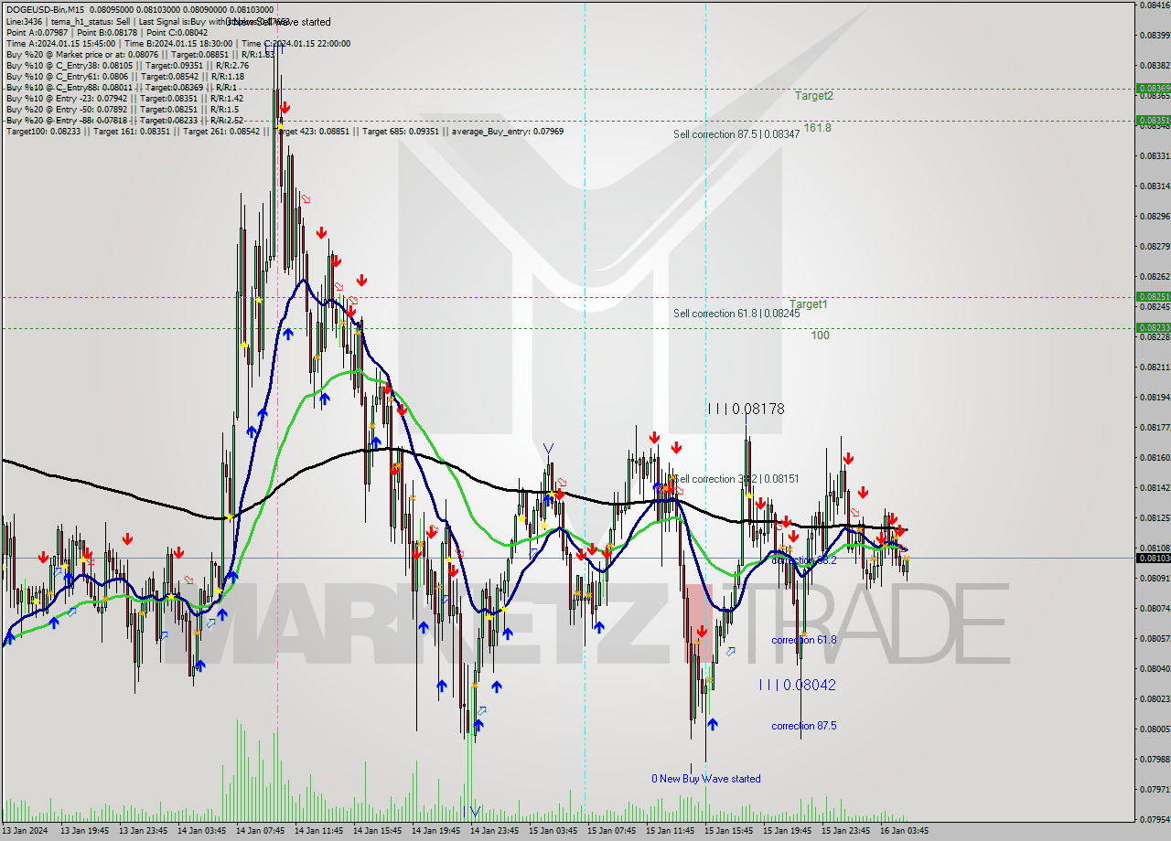Click the '14 Jan 15:45' time axis label

(378, 832)
